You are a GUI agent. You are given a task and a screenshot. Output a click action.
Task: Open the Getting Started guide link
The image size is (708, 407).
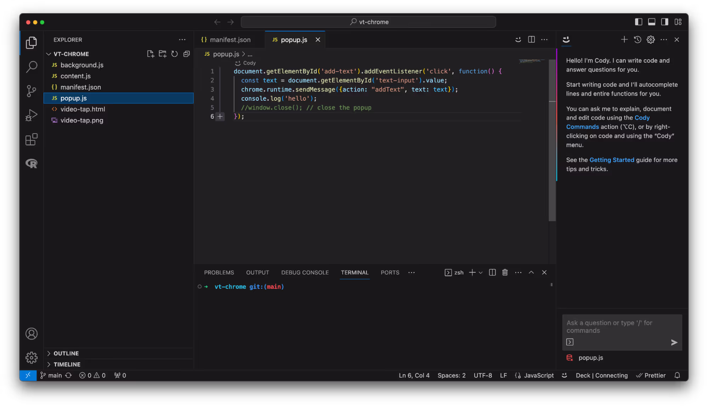612,160
